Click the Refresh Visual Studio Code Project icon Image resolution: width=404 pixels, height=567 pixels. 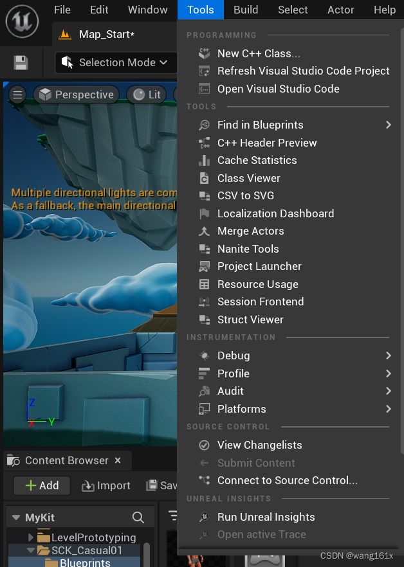point(204,71)
